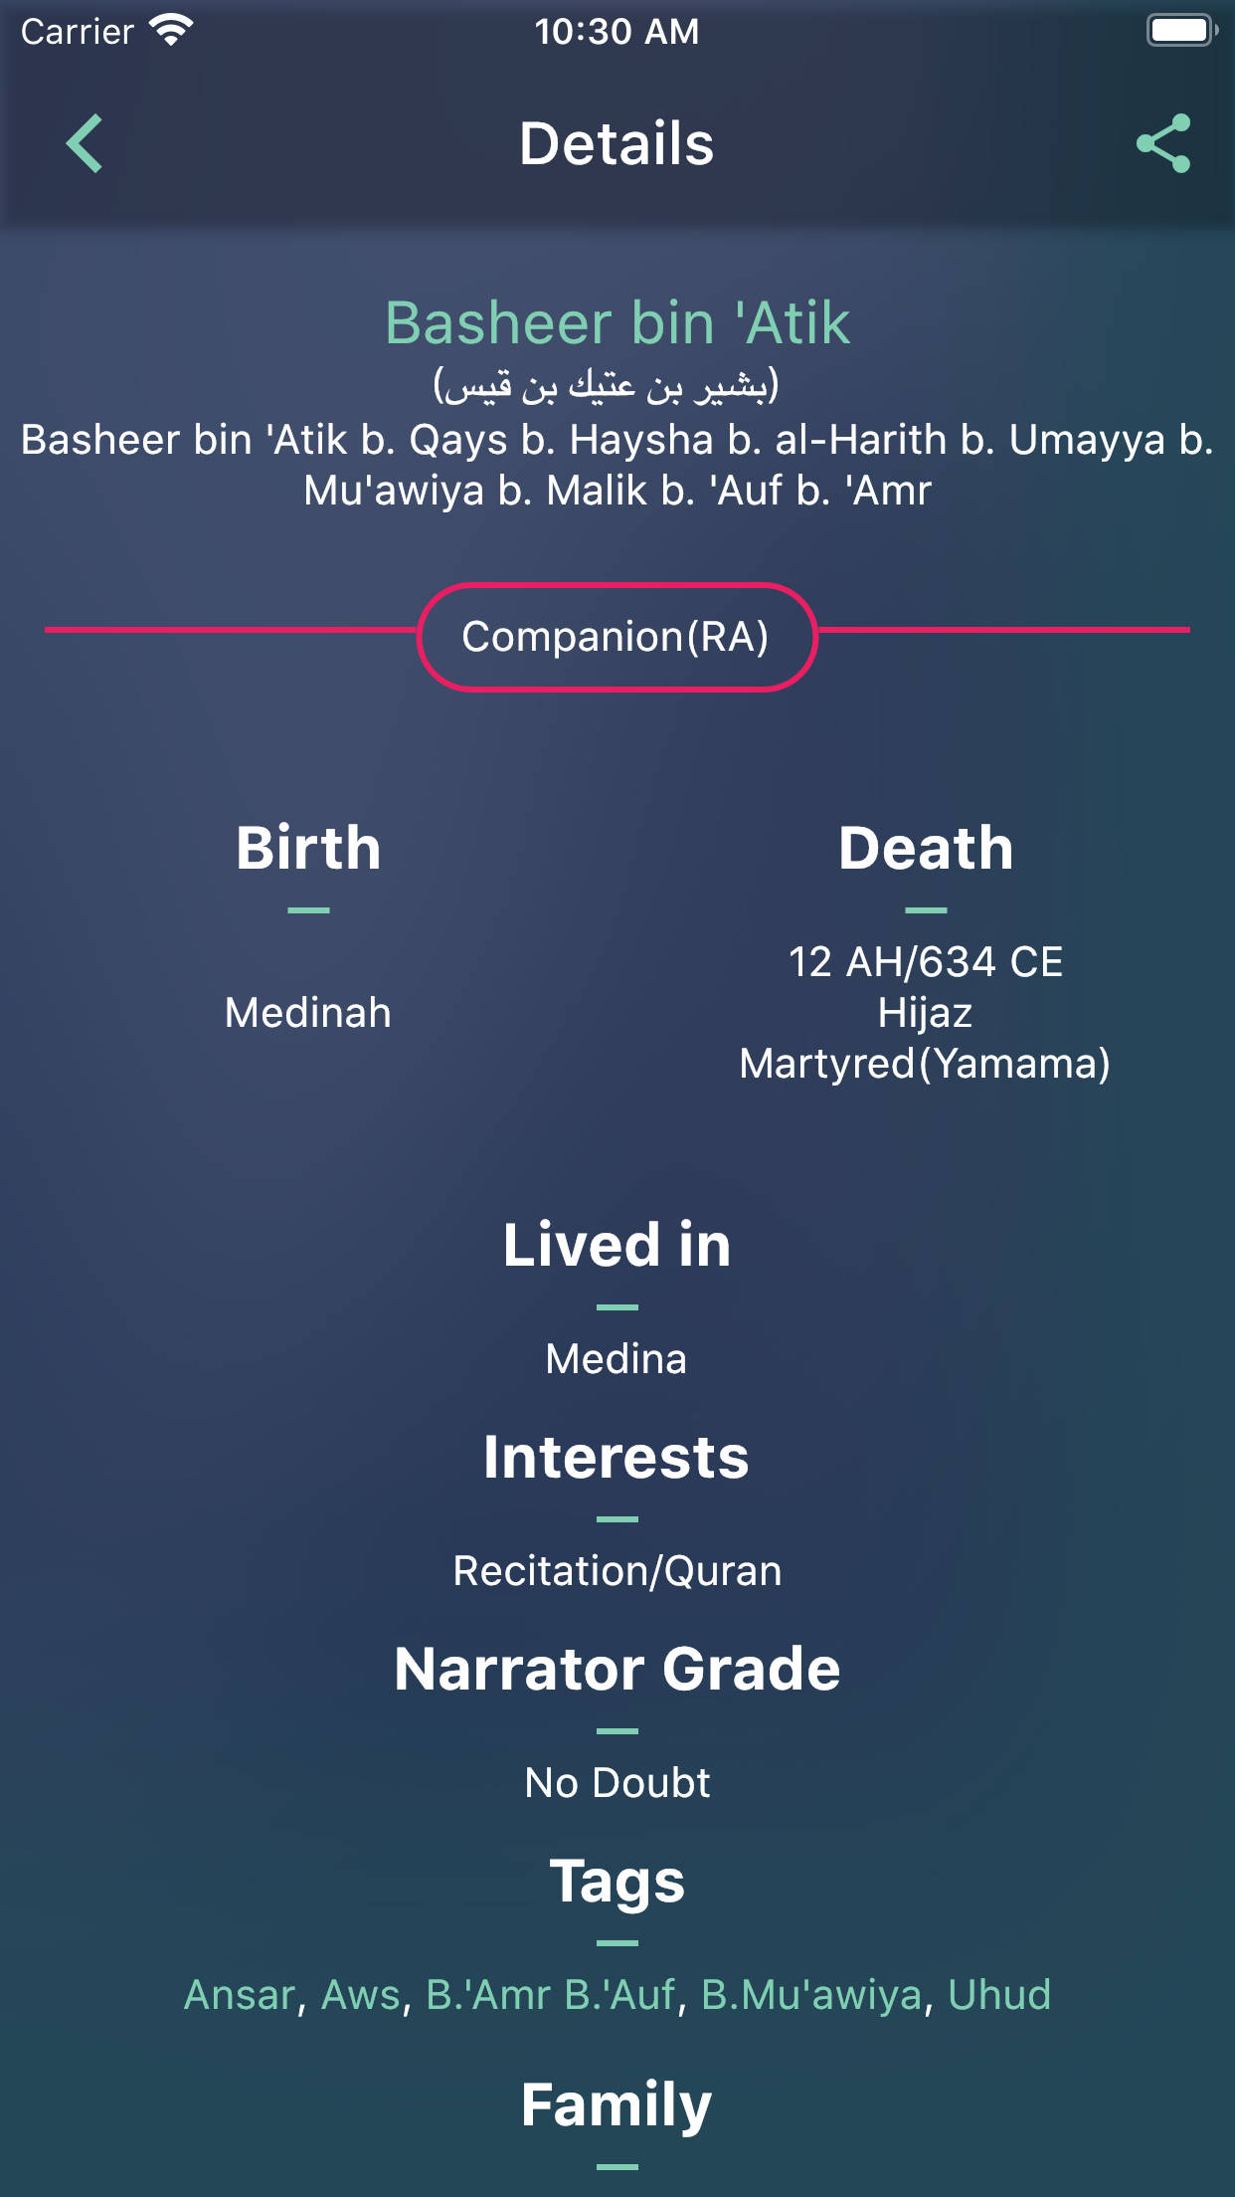Tap the Basheer bin 'Atik name title
This screenshot has height=2197, width=1235.
617,323
